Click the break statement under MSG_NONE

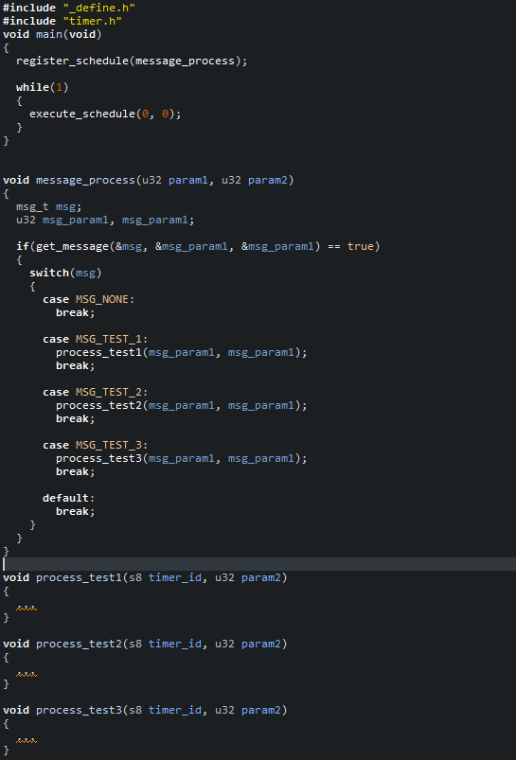pos(76,312)
